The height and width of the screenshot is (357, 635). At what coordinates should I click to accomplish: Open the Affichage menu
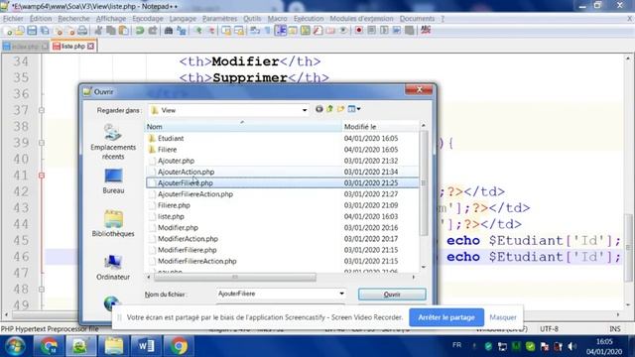point(111,19)
